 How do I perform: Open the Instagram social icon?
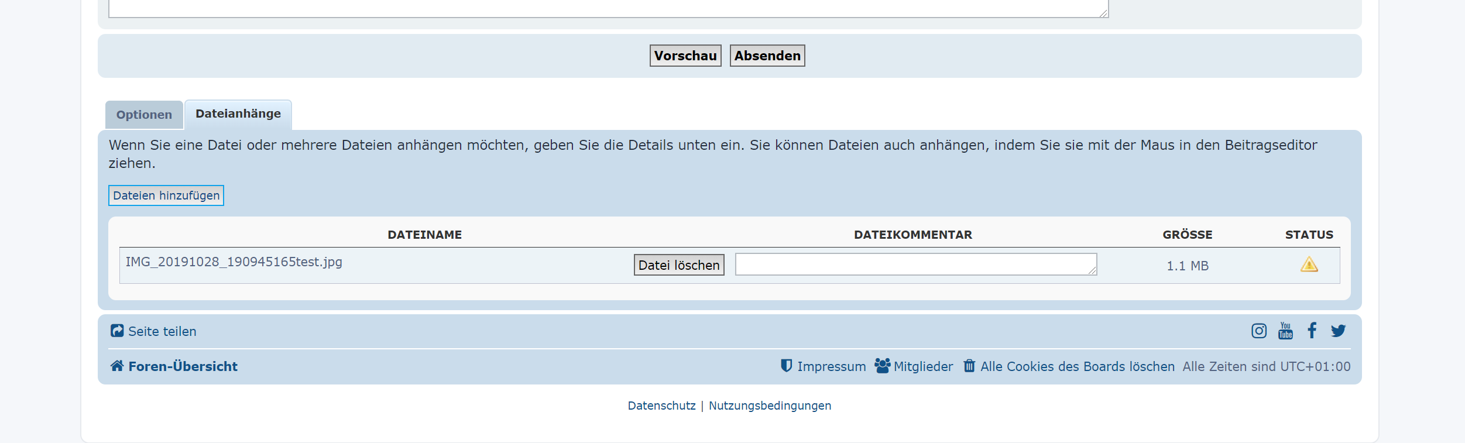coord(1258,331)
